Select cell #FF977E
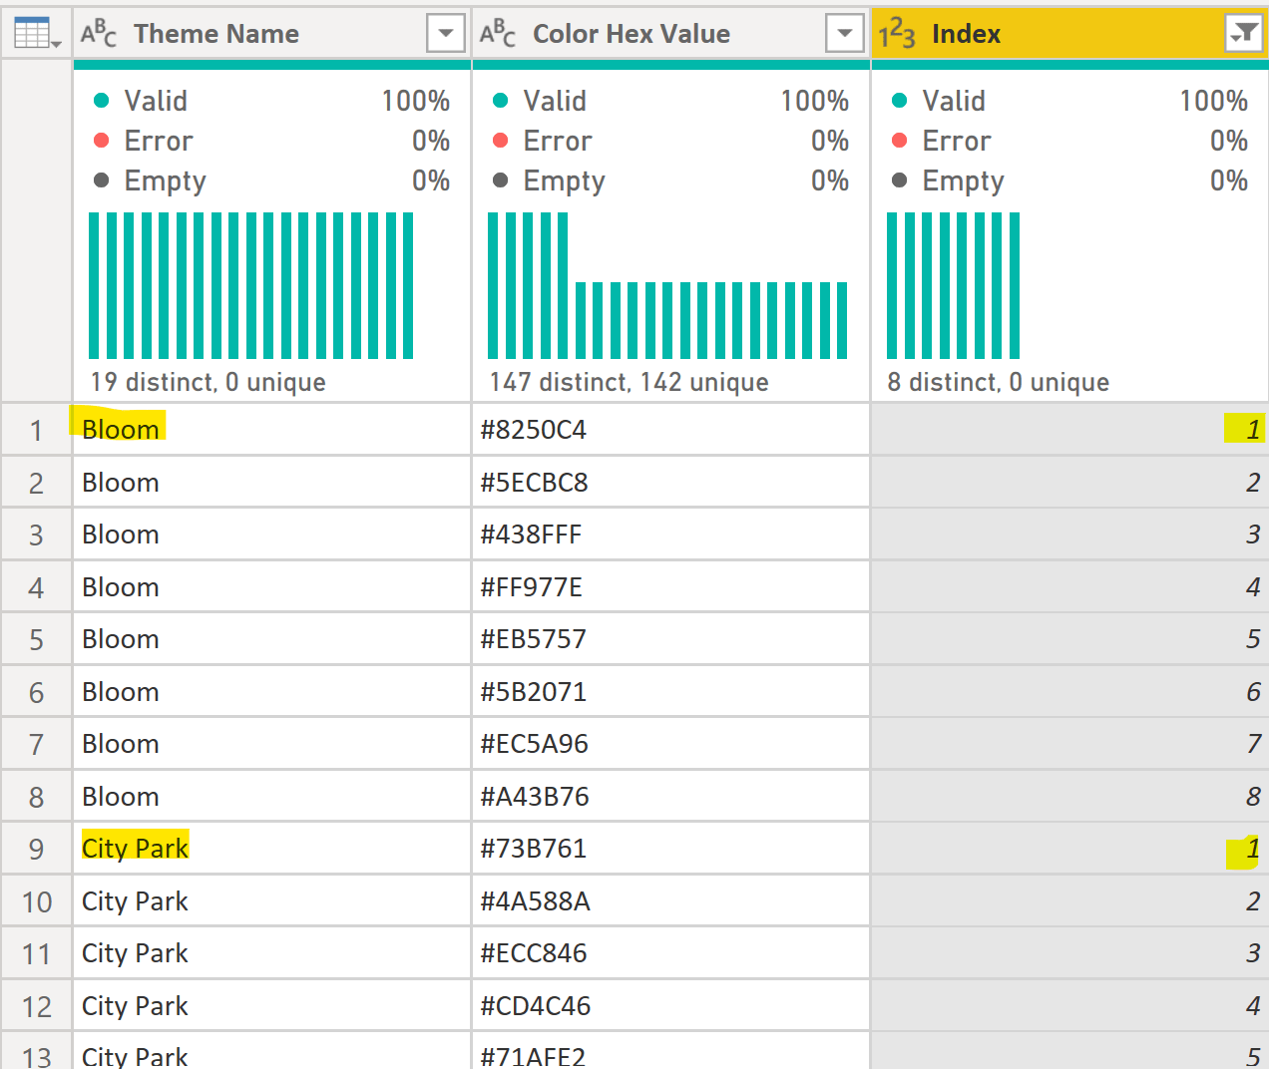The height and width of the screenshot is (1069, 1269). pyautogui.click(x=670, y=587)
